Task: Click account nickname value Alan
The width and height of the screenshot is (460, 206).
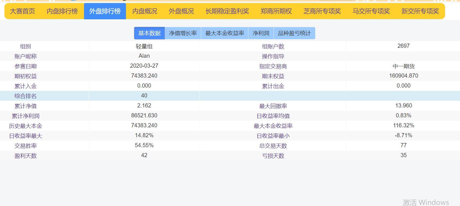Action: [x=144, y=56]
